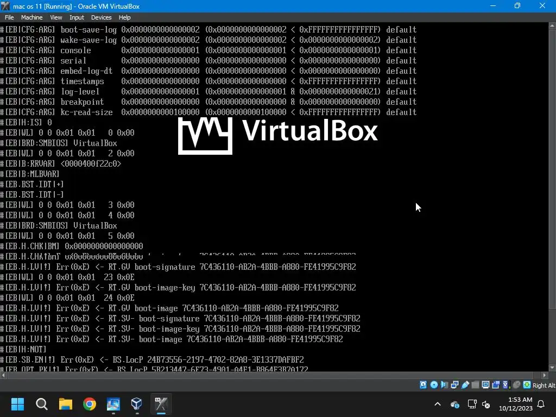The height and width of the screenshot is (417, 556).
Task: Open the Help menu
Action: (x=124, y=17)
